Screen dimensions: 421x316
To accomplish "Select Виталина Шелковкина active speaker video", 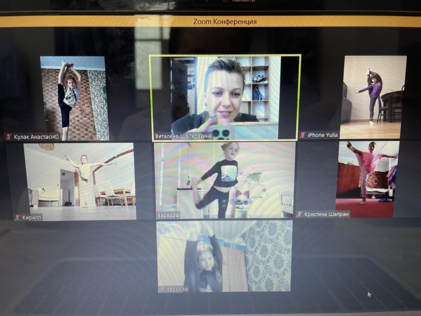I will [225, 97].
